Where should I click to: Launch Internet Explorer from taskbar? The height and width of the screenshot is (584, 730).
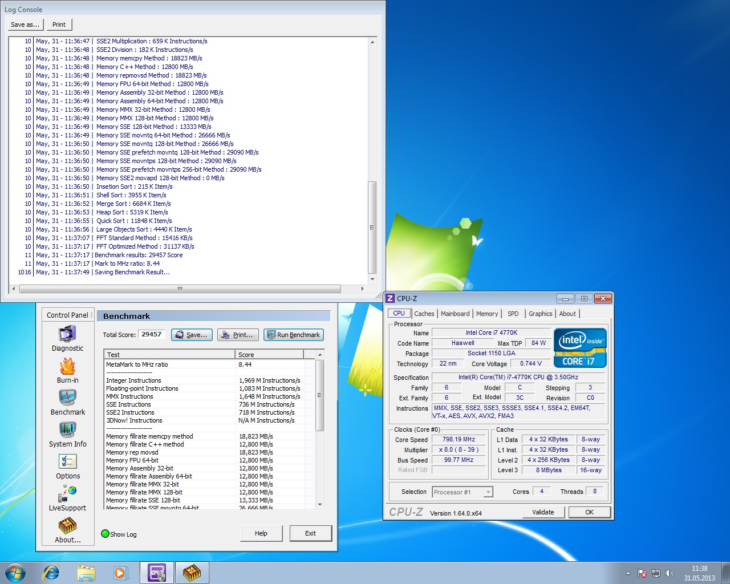(x=51, y=573)
